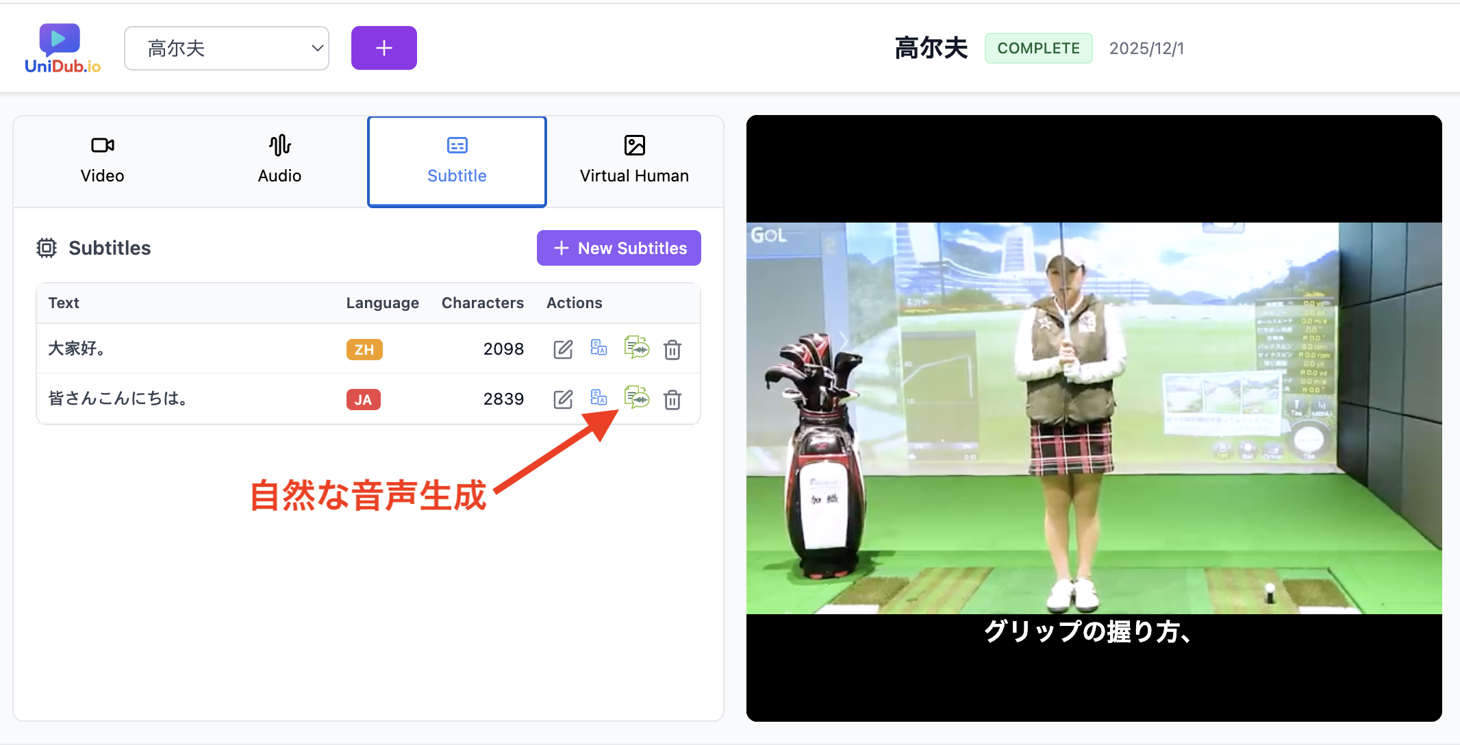Edit the Chinese subtitle text
This screenshot has width=1460, height=745.
[x=563, y=349]
